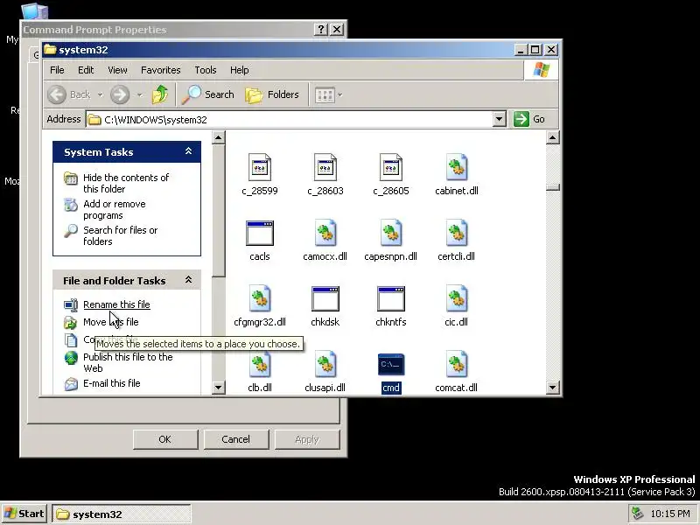Select the cic.dll file icon
Viewport: 700px width, 525px height.
tap(456, 298)
